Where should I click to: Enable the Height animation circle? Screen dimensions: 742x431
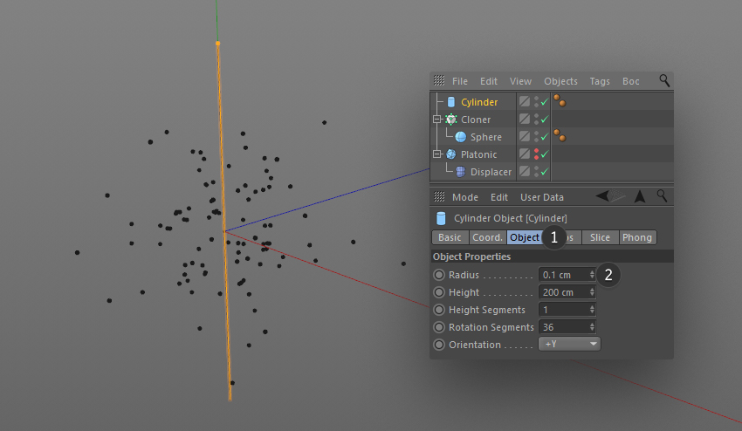439,292
